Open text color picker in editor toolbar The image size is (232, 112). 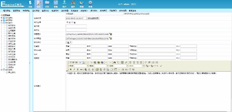[x=148, y=66]
